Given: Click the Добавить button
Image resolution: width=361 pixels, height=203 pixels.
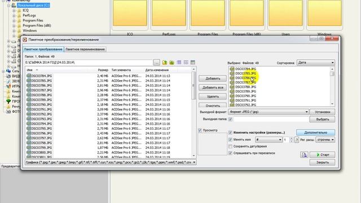Looking at the screenshot, I should 213,78.
